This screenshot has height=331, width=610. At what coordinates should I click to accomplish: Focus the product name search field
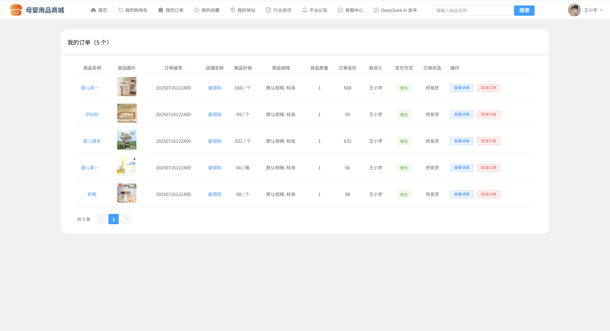(472, 11)
